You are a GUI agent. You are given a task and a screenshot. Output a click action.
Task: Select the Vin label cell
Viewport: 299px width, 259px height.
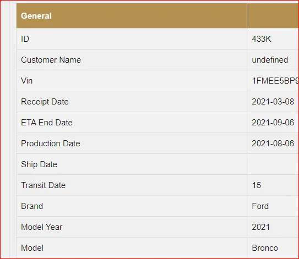pos(132,80)
